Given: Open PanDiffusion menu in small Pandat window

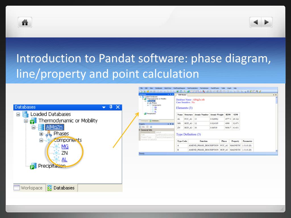Looking at the screenshot, I should tap(215, 88).
